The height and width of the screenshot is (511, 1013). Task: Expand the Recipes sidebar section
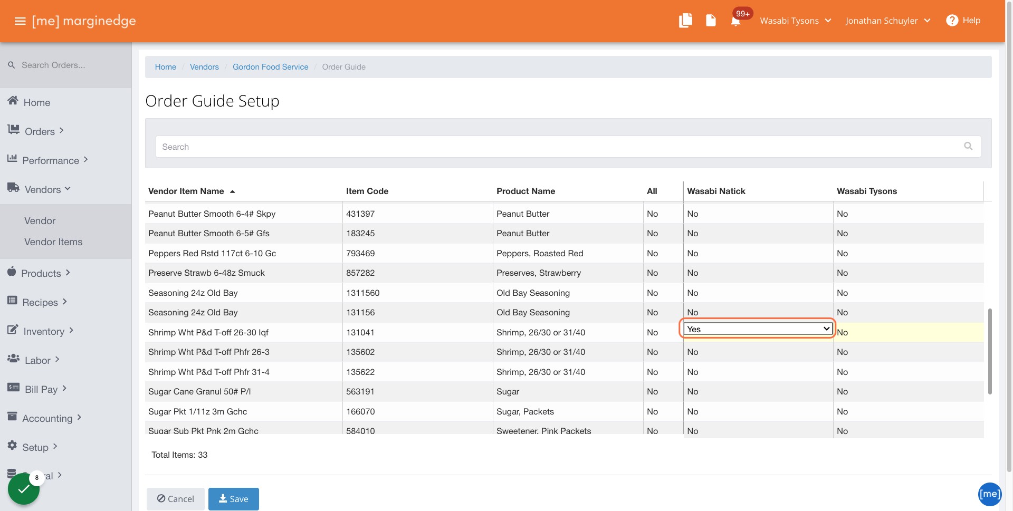pyautogui.click(x=65, y=302)
